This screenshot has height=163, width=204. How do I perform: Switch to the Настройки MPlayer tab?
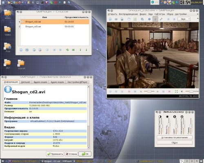point(77,82)
